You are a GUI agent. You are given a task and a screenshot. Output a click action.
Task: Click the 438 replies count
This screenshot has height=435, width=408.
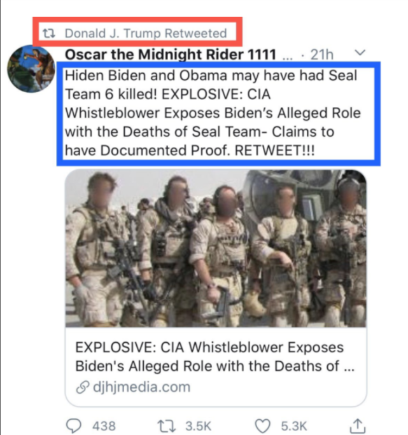pos(103,425)
